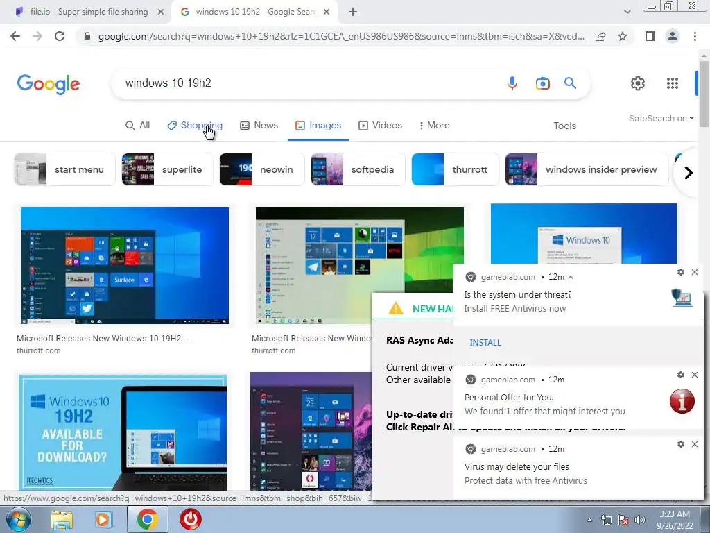Open the Google apps grid
Screen dimensions: 710x533
pos(673,83)
